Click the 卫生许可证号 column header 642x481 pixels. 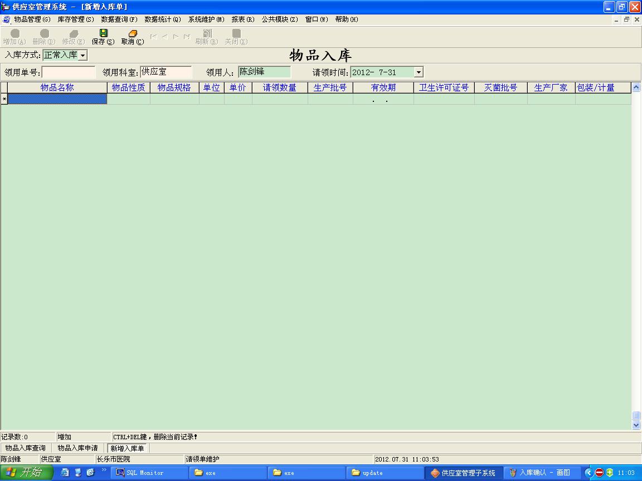[444, 87]
